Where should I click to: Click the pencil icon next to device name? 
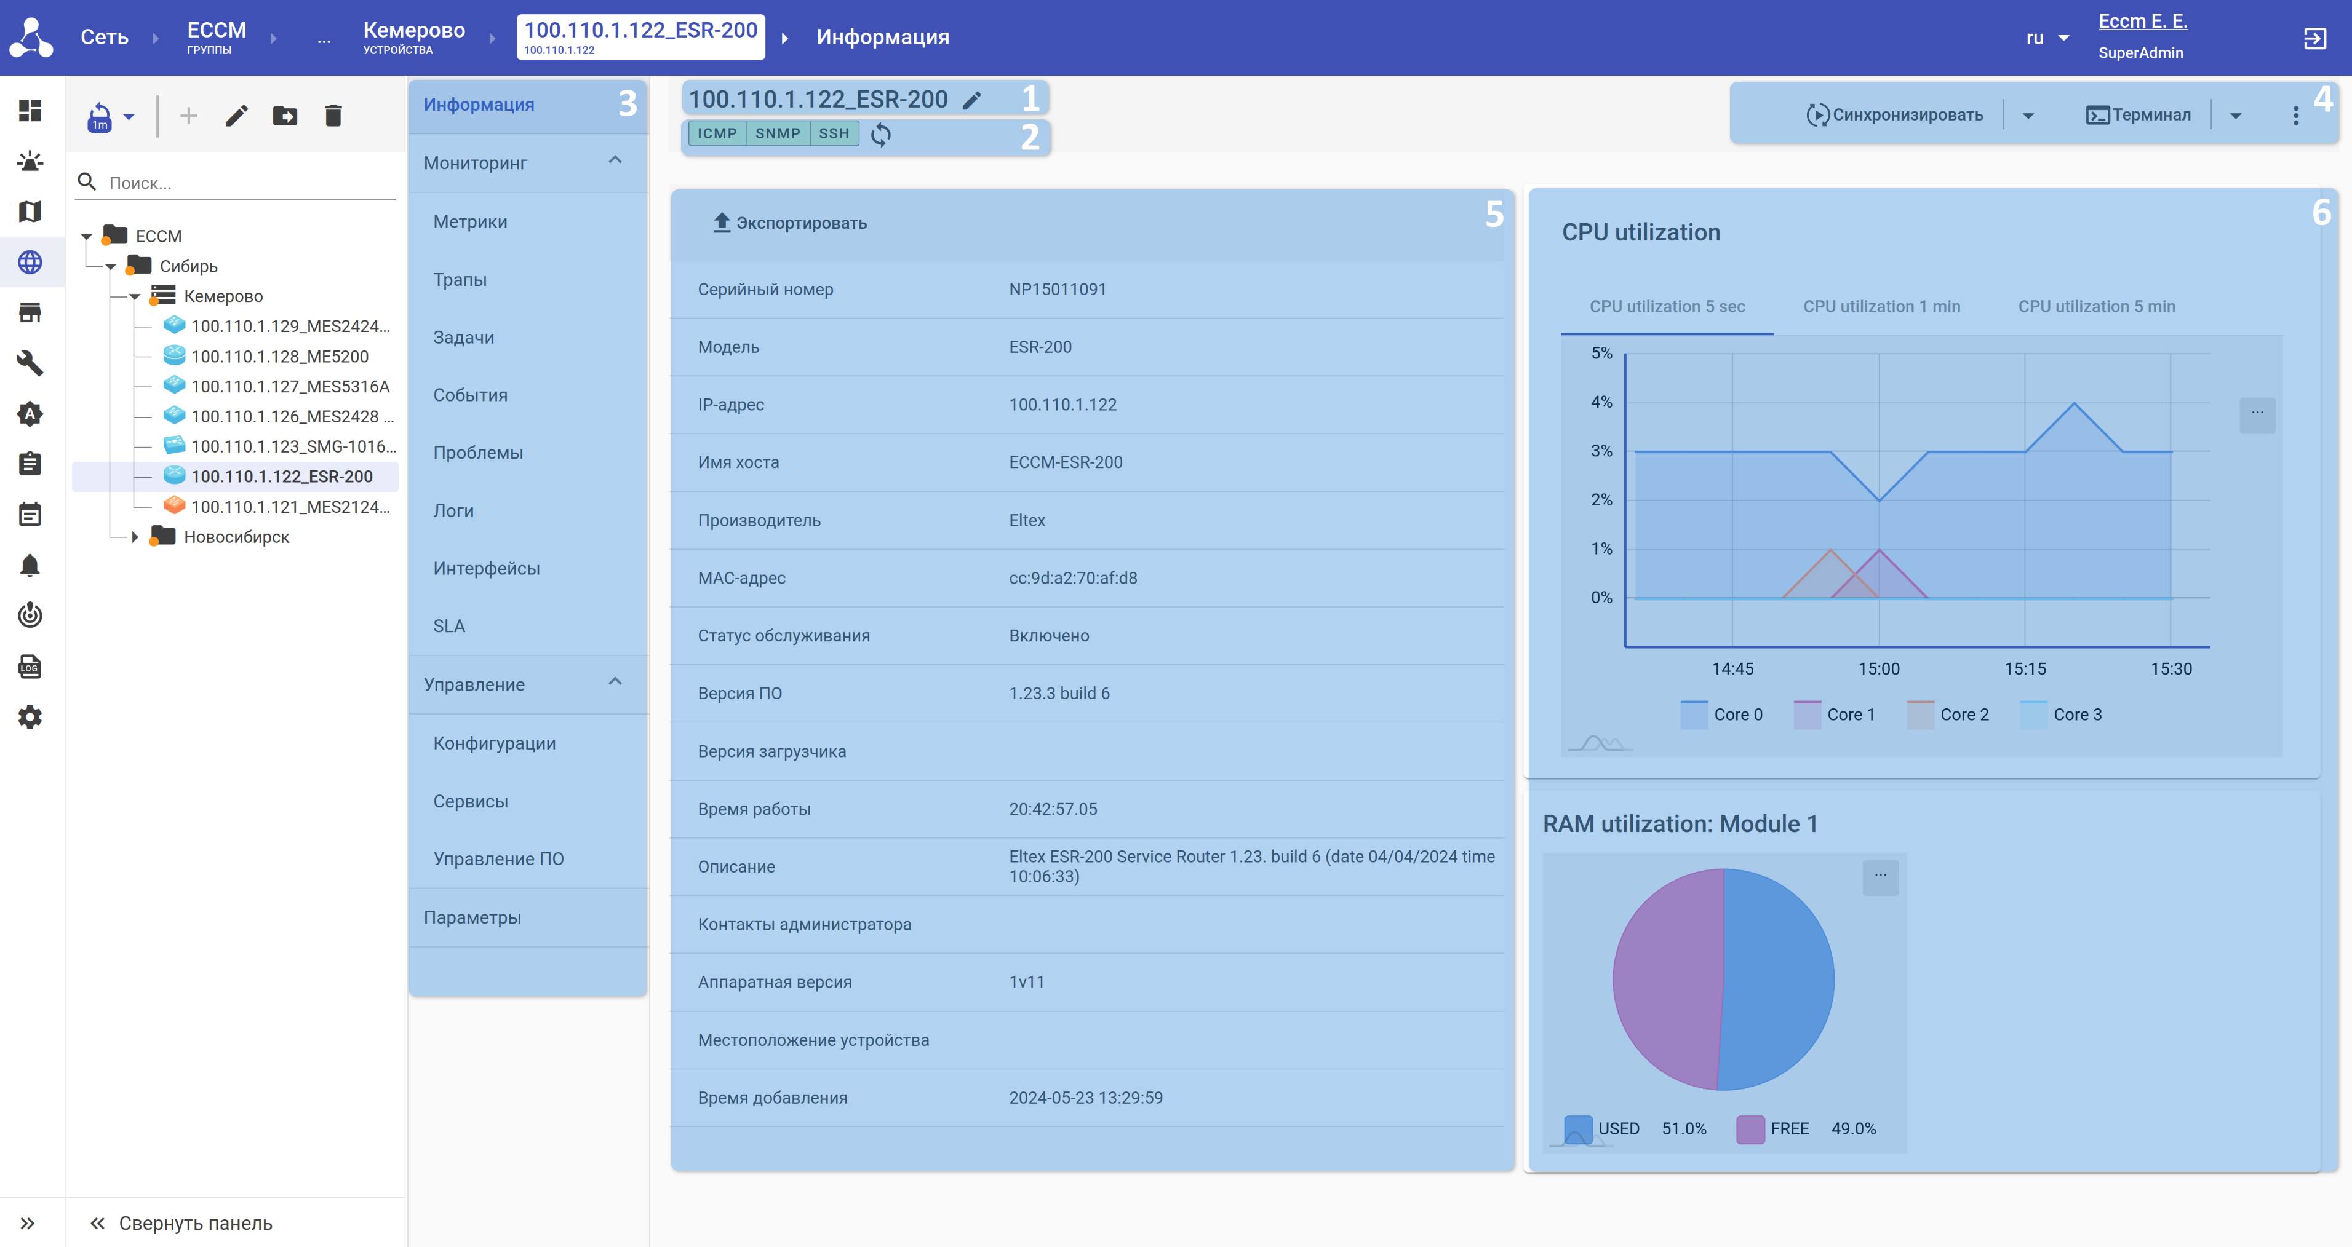tap(973, 100)
